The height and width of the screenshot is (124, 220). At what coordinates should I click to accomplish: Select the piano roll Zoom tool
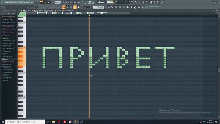click(49, 11)
